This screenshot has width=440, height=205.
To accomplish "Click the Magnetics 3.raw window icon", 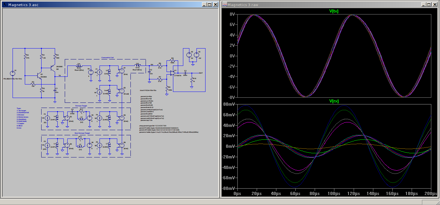I will click(x=224, y=4).
